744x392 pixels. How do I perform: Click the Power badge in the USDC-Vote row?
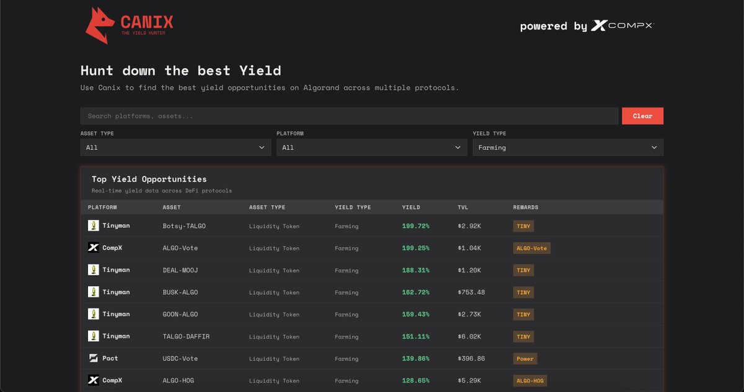point(525,358)
